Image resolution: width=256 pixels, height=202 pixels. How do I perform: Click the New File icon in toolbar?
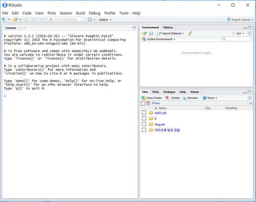[4, 20]
